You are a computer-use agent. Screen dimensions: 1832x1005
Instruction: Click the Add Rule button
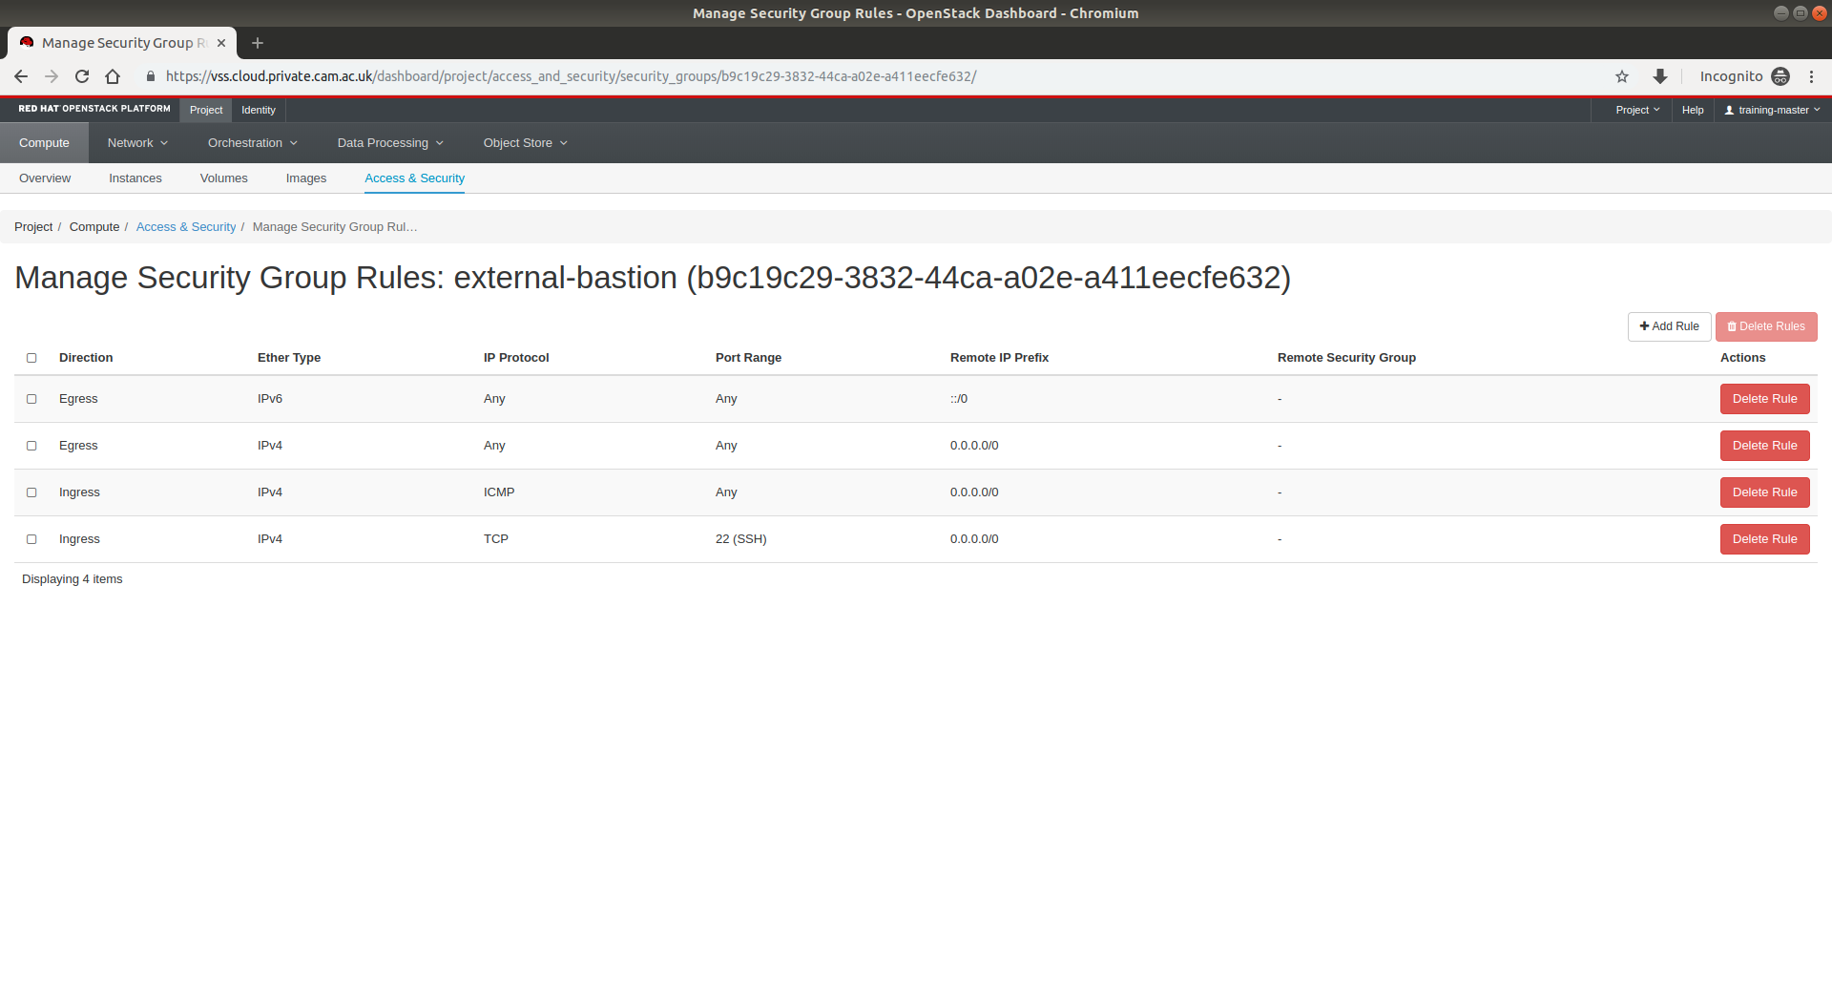pyautogui.click(x=1669, y=326)
